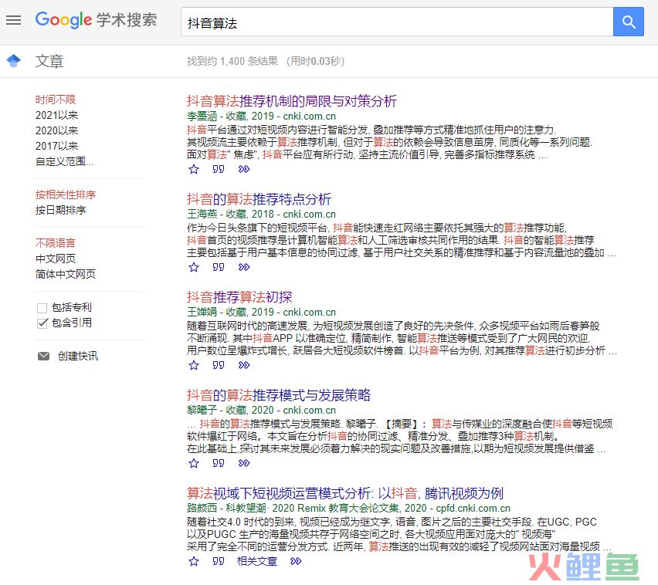Screen dimensions: 658x585
Task: Star the 算法视域下短视频运营模式分析 result
Action: (193, 561)
